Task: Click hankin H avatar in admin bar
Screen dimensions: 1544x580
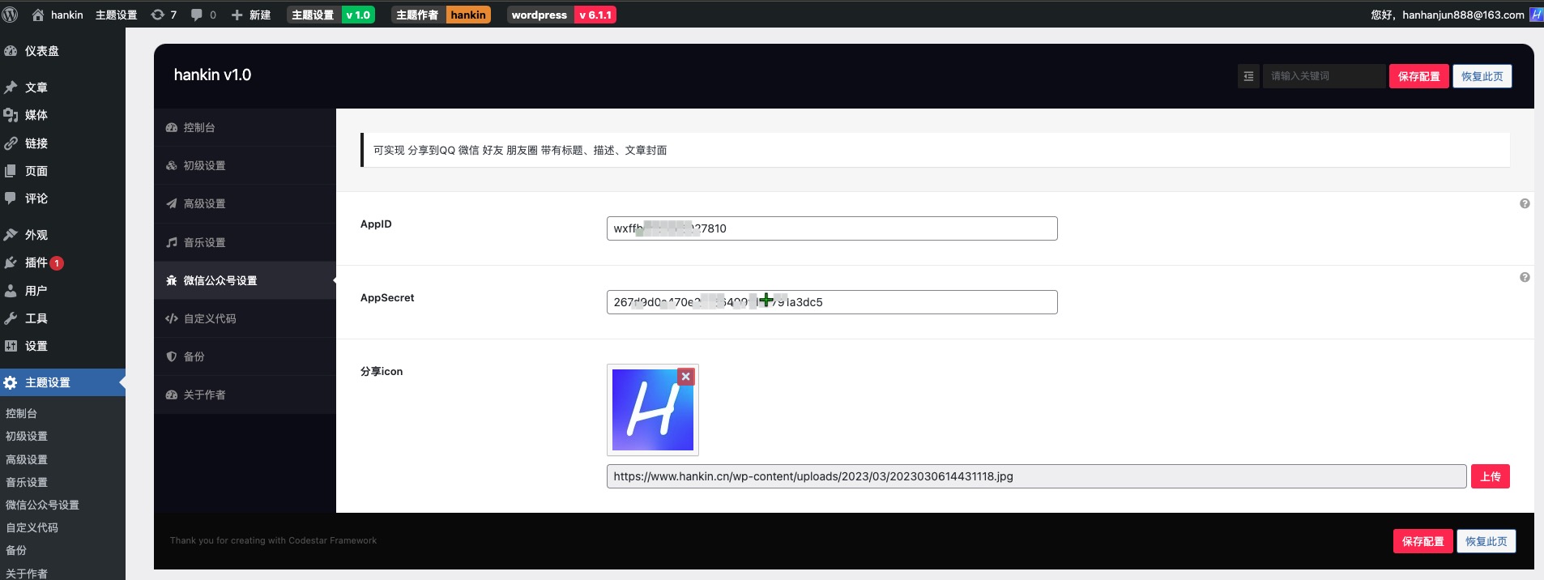Action: tap(1535, 15)
